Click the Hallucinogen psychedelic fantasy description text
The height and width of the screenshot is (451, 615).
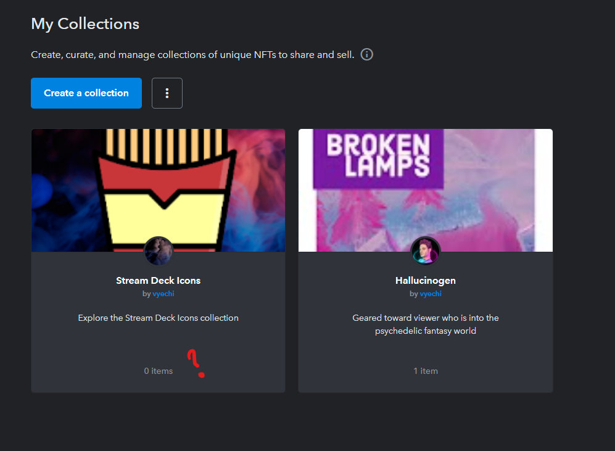pyautogui.click(x=425, y=324)
